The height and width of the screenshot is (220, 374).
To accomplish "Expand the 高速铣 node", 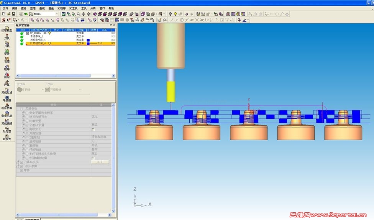I will point(27,146).
